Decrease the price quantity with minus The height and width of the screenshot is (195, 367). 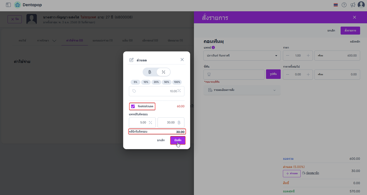coord(288,56)
